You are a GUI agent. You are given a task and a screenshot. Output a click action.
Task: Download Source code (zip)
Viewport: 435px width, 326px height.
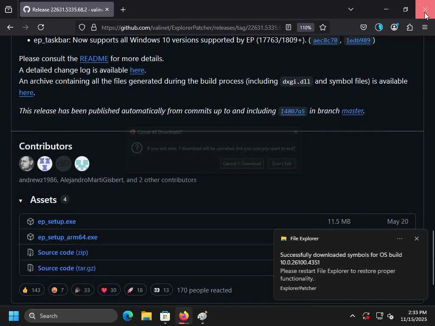coord(63,253)
